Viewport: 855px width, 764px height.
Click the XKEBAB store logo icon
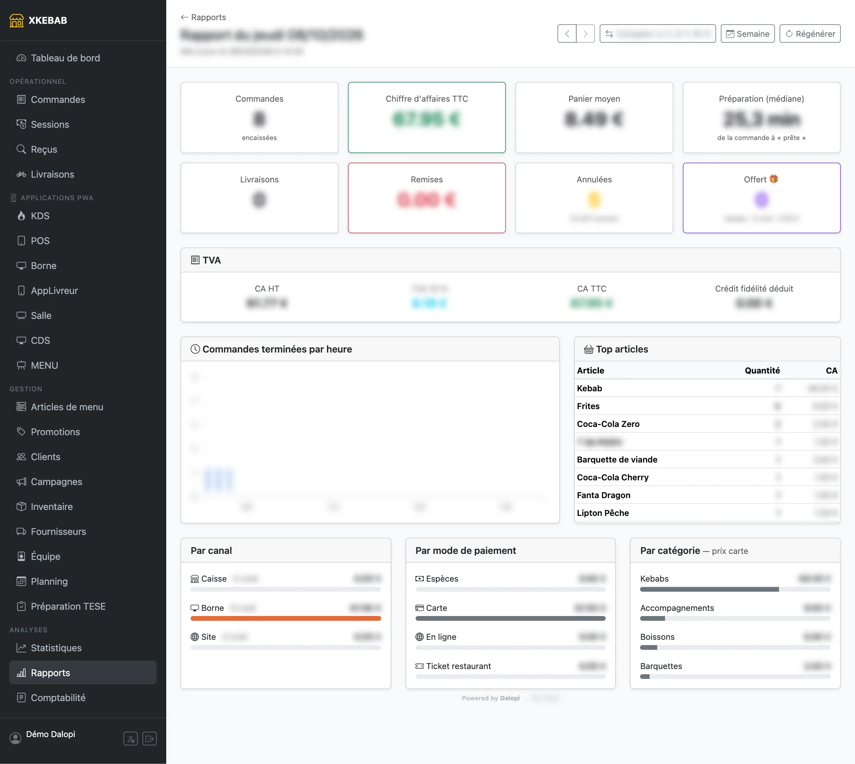[17, 20]
